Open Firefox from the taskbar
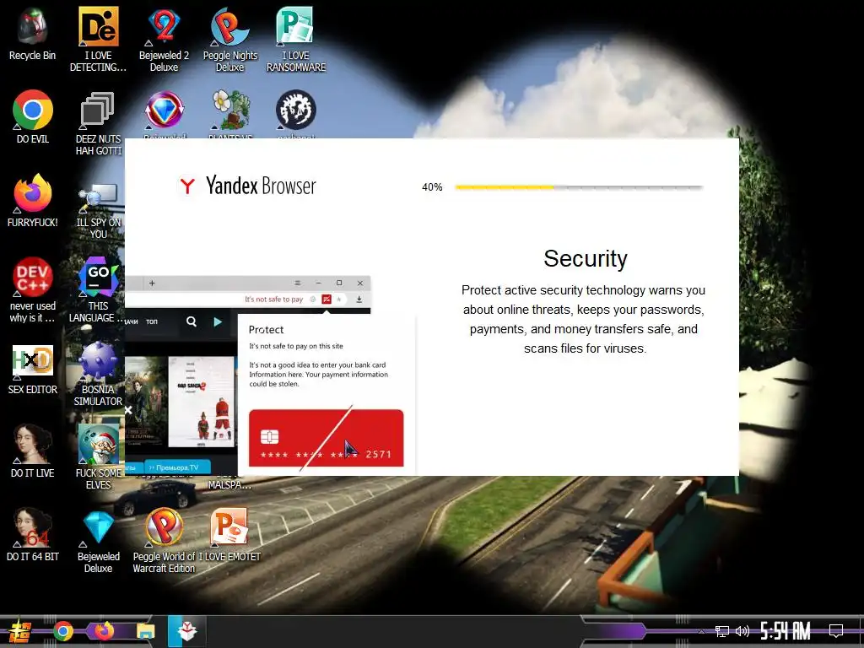Viewport: 864px width, 648px height. click(104, 631)
